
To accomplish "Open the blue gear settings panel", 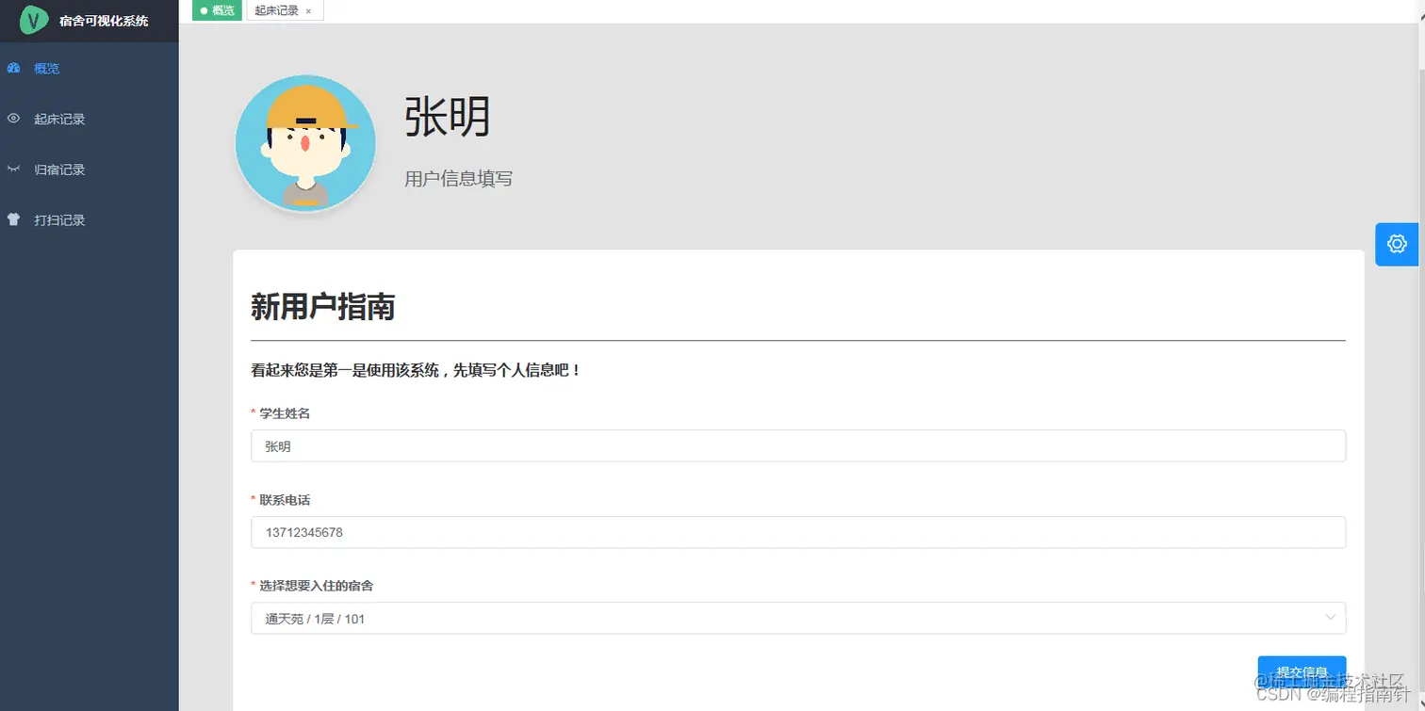I will click(x=1397, y=244).
